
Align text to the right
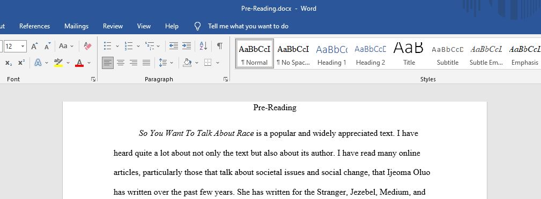pos(134,63)
